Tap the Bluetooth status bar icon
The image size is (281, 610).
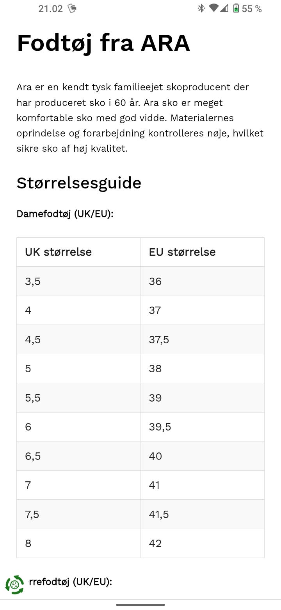click(201, 8)
